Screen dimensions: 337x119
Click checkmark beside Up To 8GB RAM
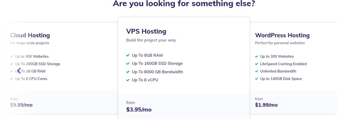128,55
